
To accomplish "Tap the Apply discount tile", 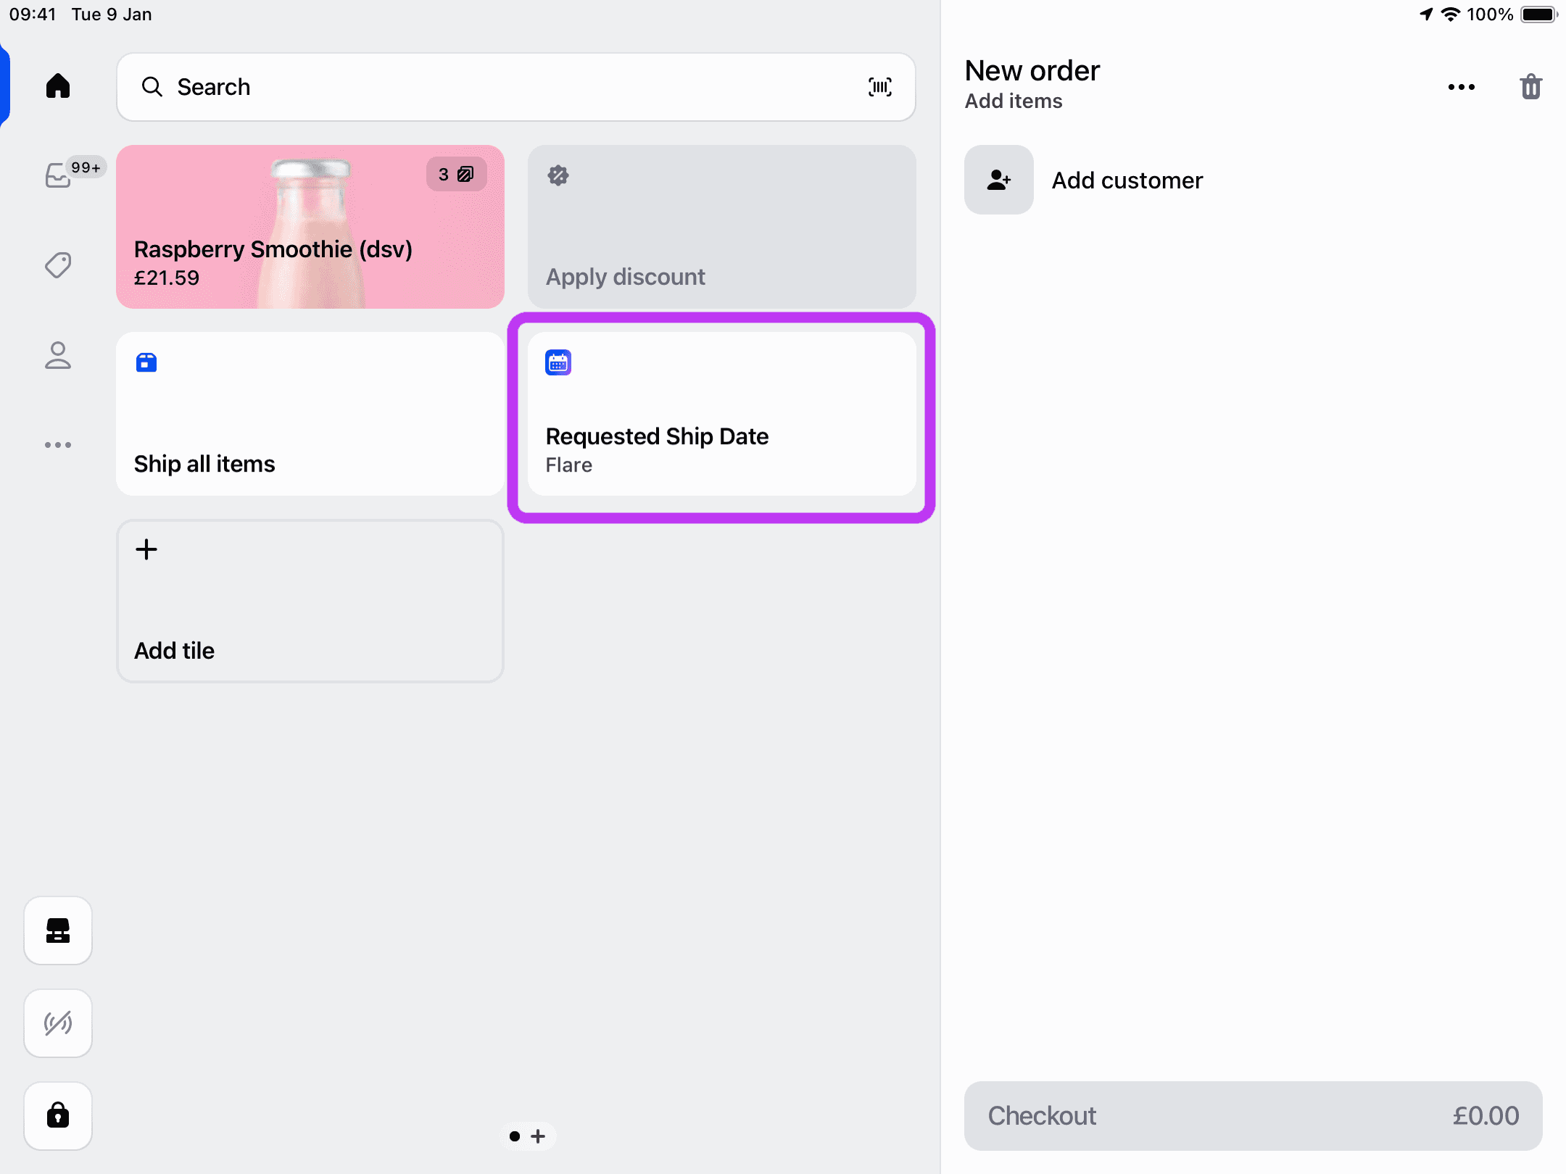I will point(721,227).
